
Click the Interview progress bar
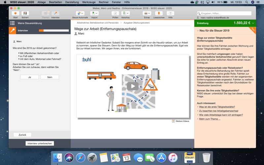tap(54, 30)
